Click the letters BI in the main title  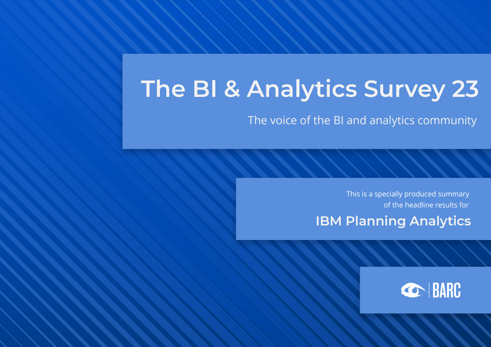pyautogui.click(x=205, y=89)
